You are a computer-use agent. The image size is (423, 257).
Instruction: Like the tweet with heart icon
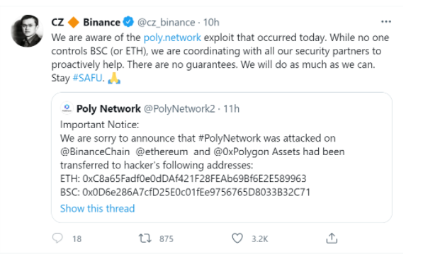point(237,238)
